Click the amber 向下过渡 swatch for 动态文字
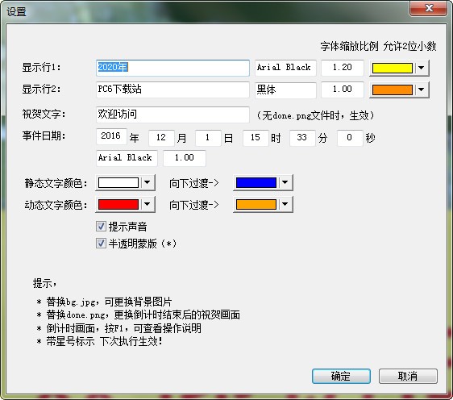The image size is (453, 400). [x=256, y=204]
